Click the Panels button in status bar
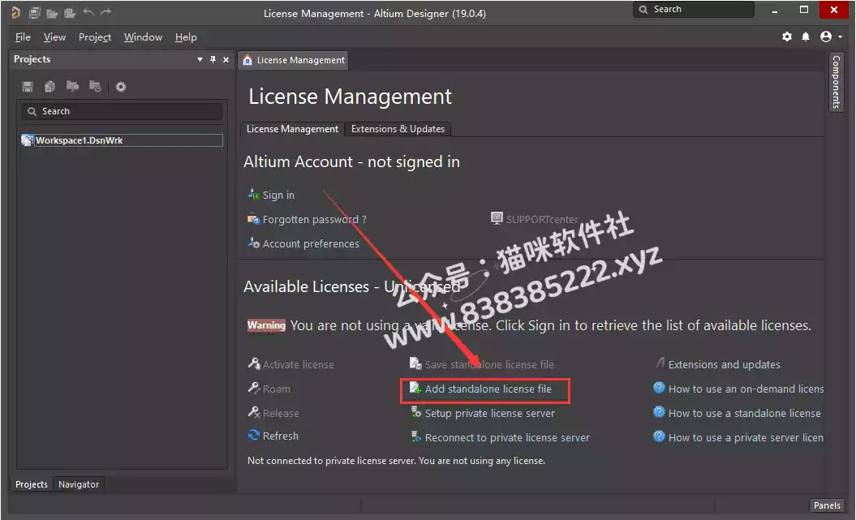This screenshot has width=856, height=520. point(827,506)
